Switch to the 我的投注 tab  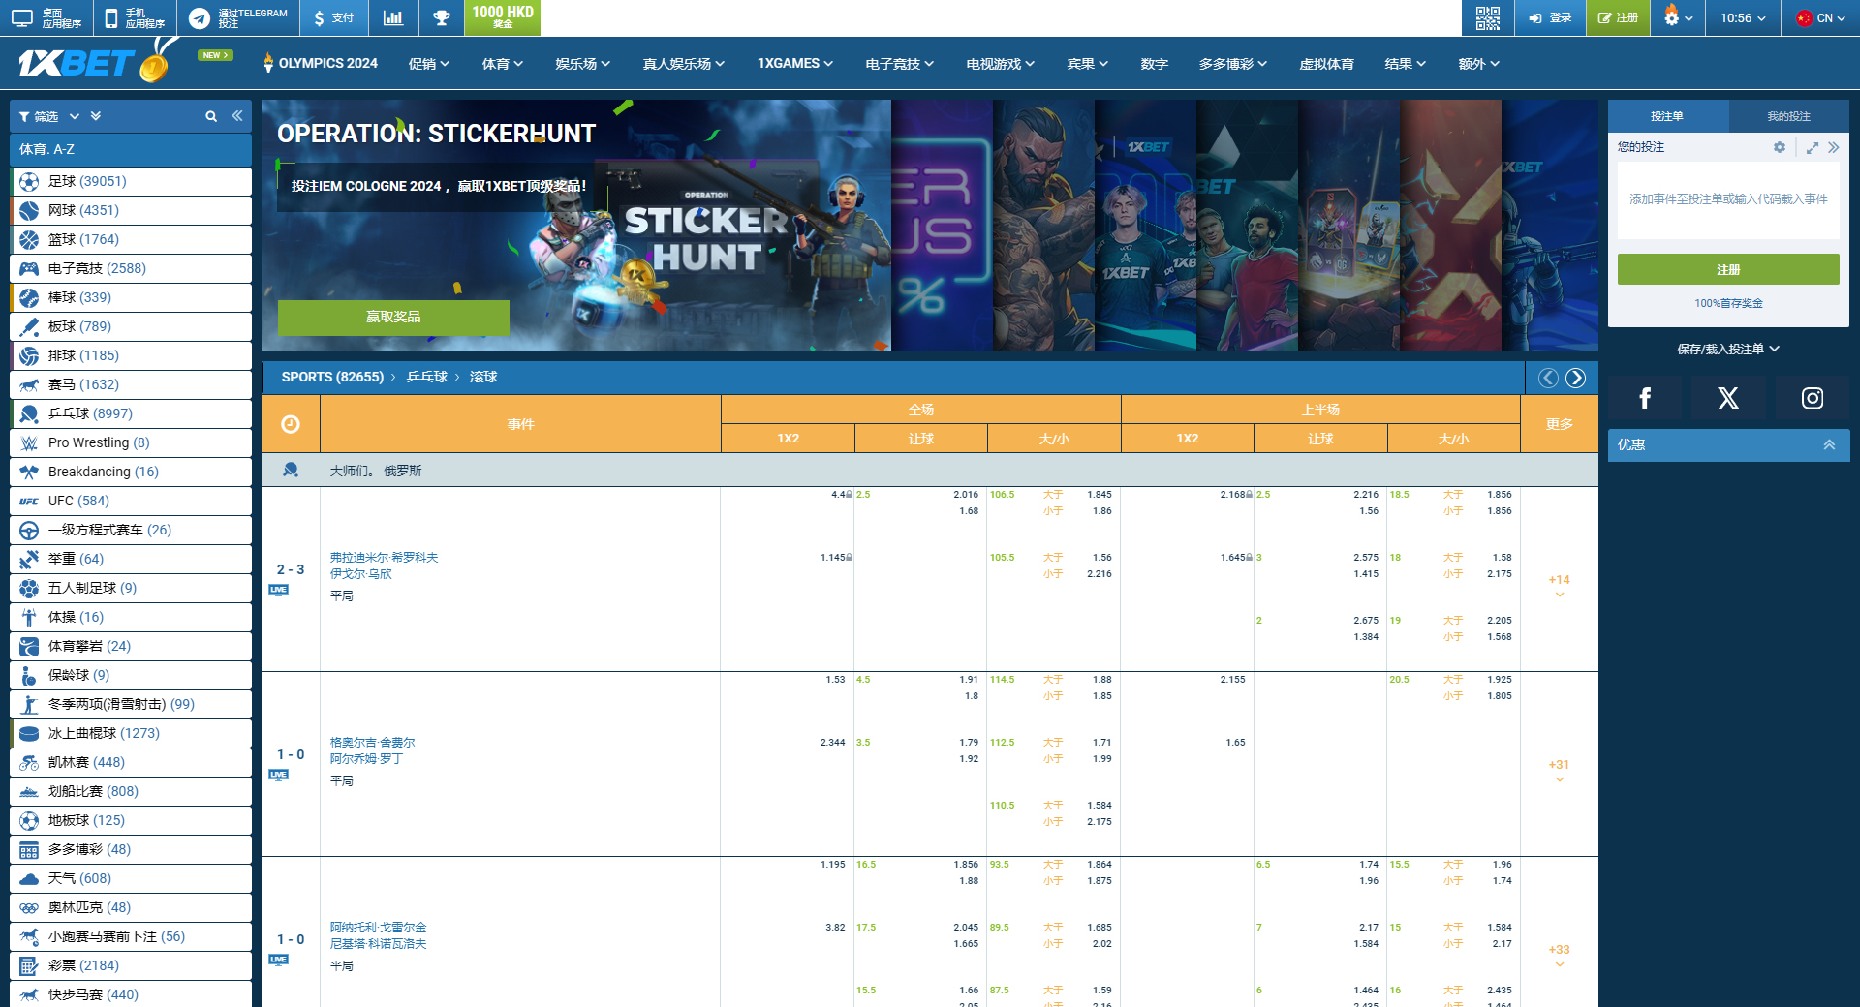click(x=1788, y=116)
